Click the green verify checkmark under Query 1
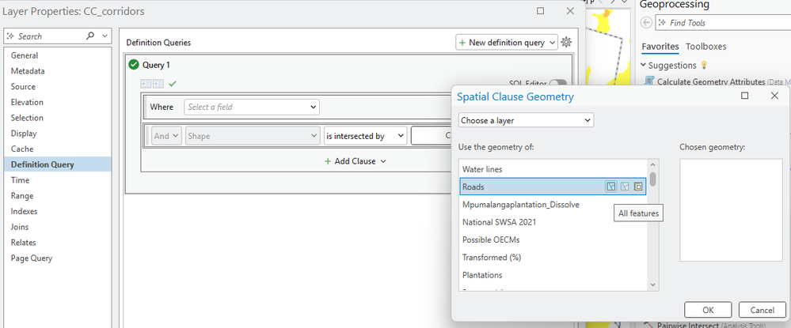 point(173,84)
